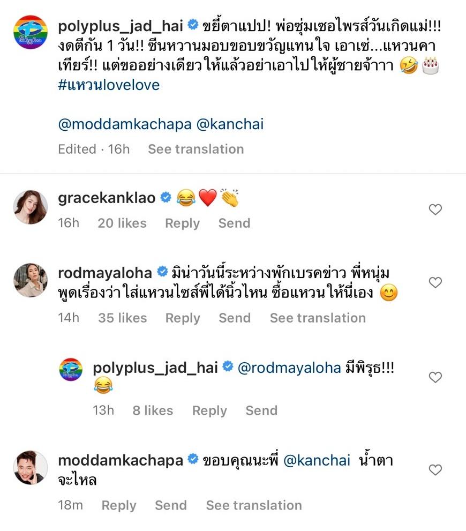Image resolution: width=466 pixels, height=531 pixels.
Task: View the 20 likes on gracekanklao's comment
Action: tap(122, 223)
